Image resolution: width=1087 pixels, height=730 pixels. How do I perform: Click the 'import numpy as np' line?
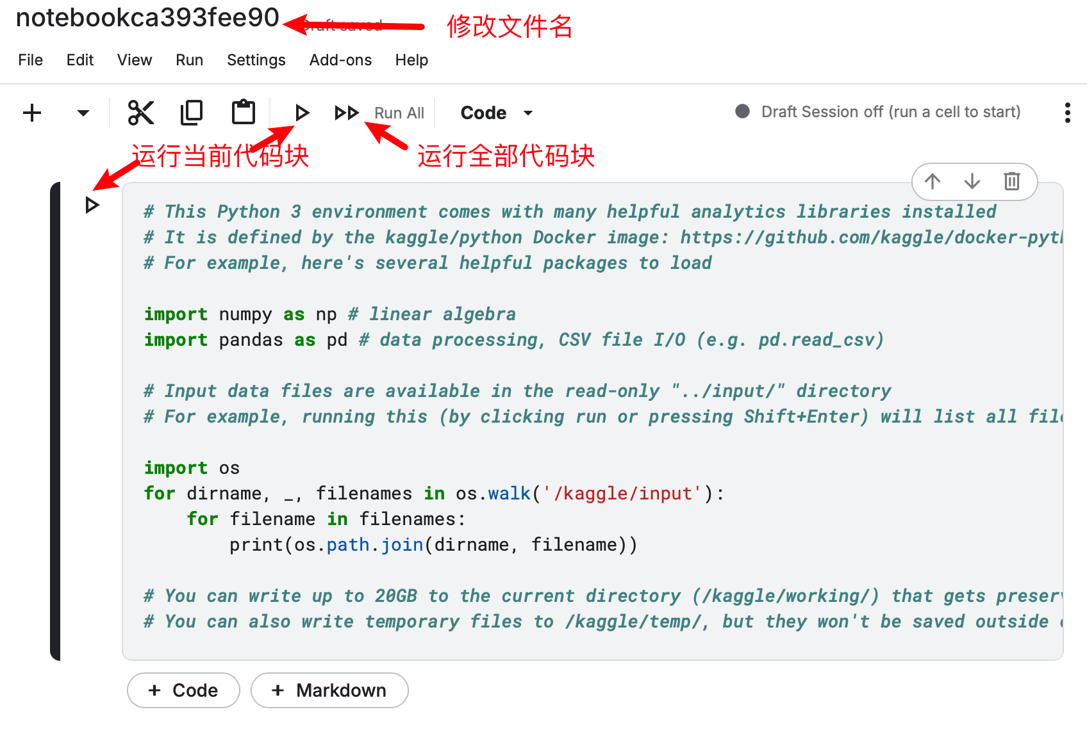[330, 314]
